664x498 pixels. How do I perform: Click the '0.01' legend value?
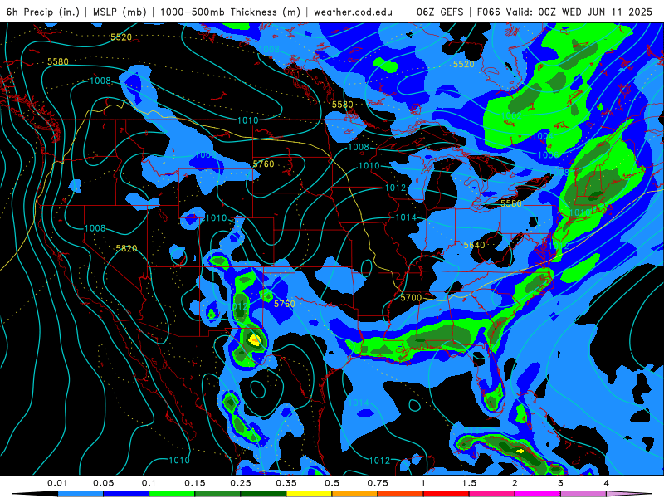click(57, 483)
